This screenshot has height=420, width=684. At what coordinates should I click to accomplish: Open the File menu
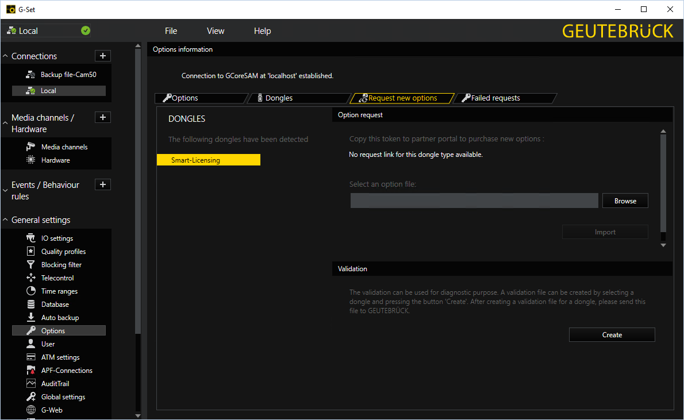171,31
